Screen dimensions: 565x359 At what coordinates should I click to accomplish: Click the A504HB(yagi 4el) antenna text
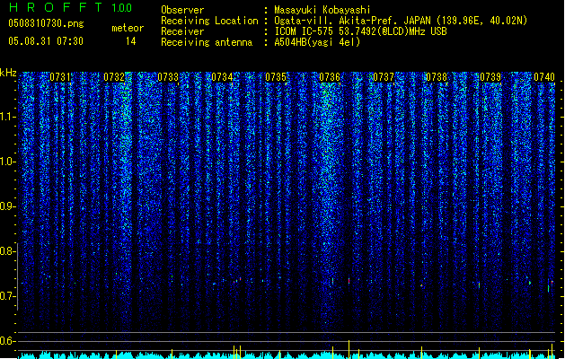coord(317,42)
